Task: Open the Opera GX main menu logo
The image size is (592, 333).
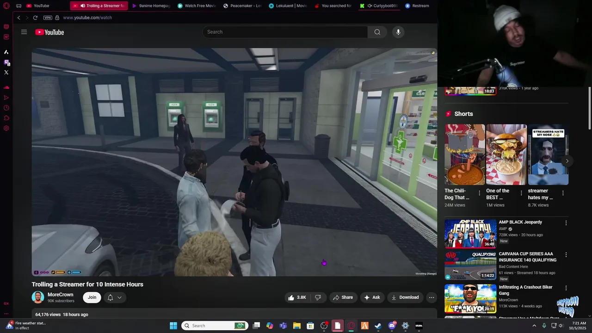Action: point(6,6)
